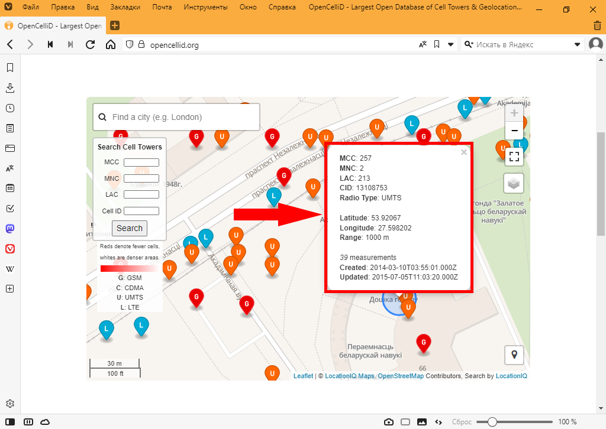Open the Downloads panel in sidebar
The image size is (606, 429).
9,88
